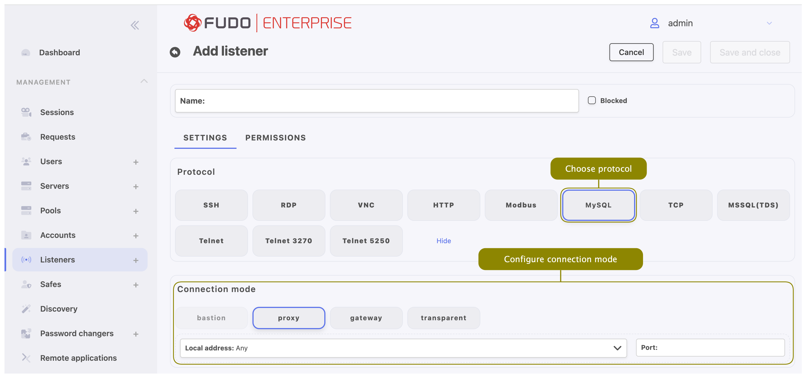Click the Save button
Screen dimensions: 806x380
click(682, 52)
